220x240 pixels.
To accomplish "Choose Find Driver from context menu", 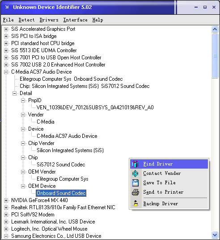I will click(x=169, y=164).
